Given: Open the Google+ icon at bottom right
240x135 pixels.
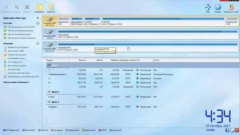Looking at the screenshot, I should point(237,130).
